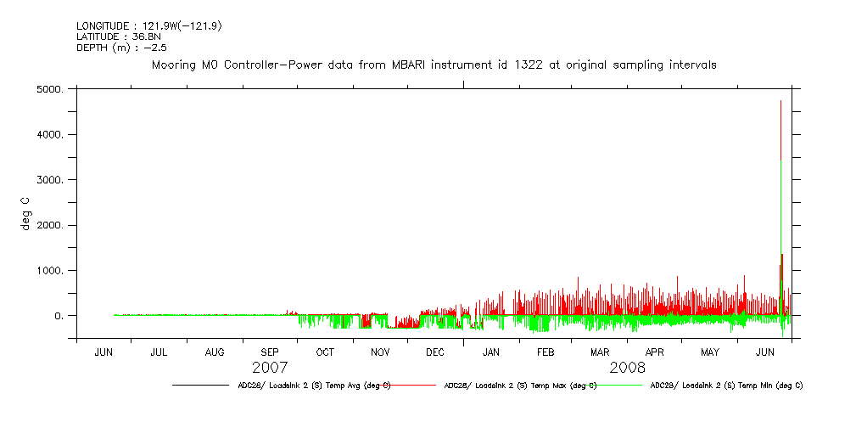The width and height of the screenshot is (856, 428).
Task: Select the LONGITUDE 121.9W header text
Action: (x=138, y=26)
